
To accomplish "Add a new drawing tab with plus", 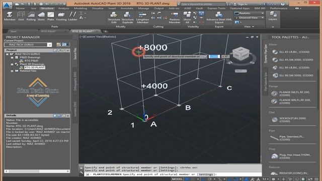I will 105,31.
